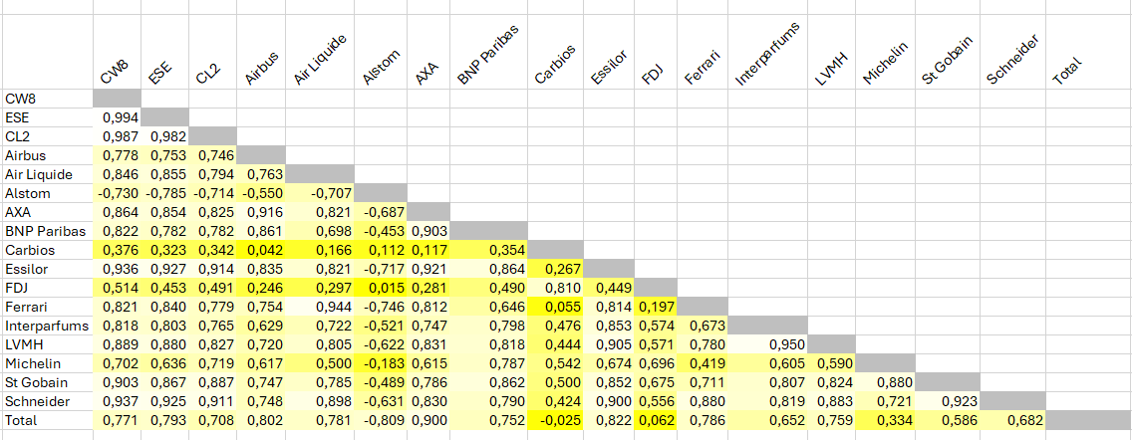Click St Gobain row value 0,903
Screen dimensions: 1132x440
click(x=117, y=381)
